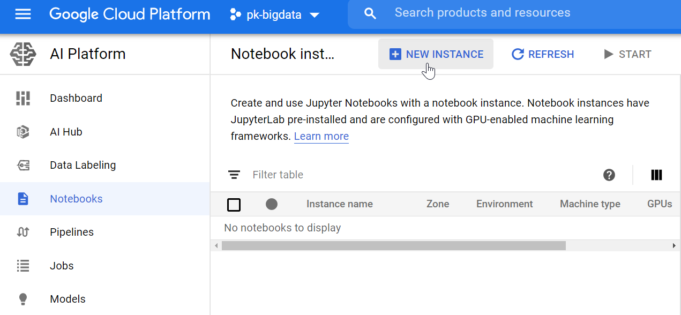Image resolution: width=681 pixels, height=315 pixels.
Task: Click the START button
Action: click(x=627, y=54)
